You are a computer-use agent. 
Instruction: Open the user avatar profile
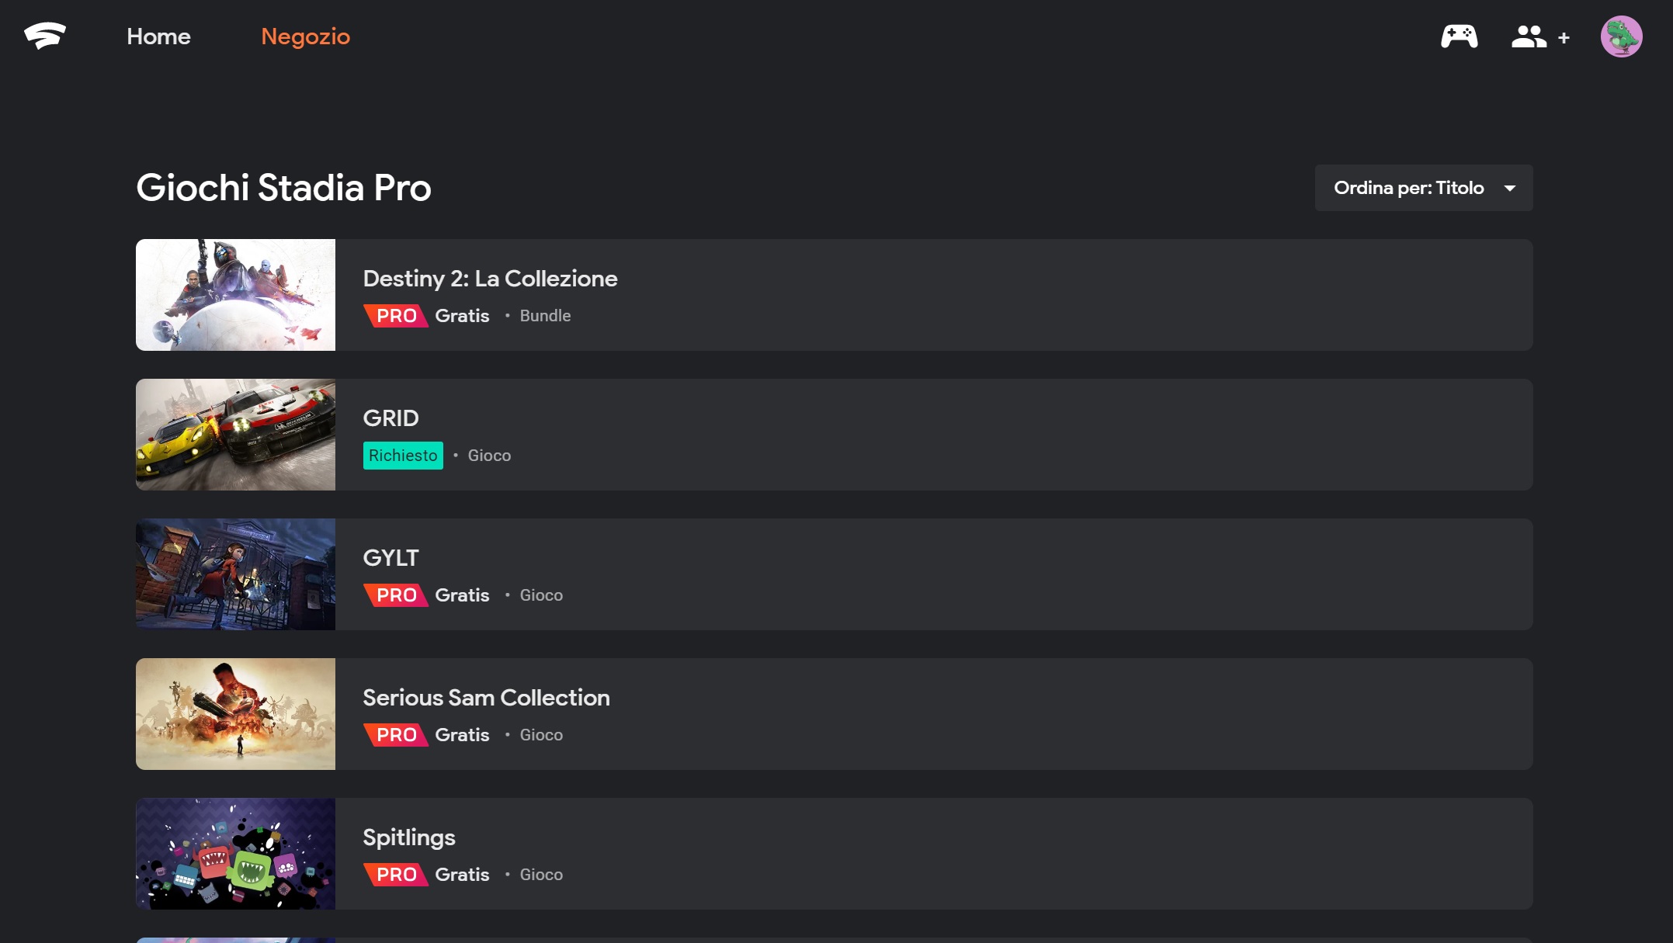coord(1621,36)
